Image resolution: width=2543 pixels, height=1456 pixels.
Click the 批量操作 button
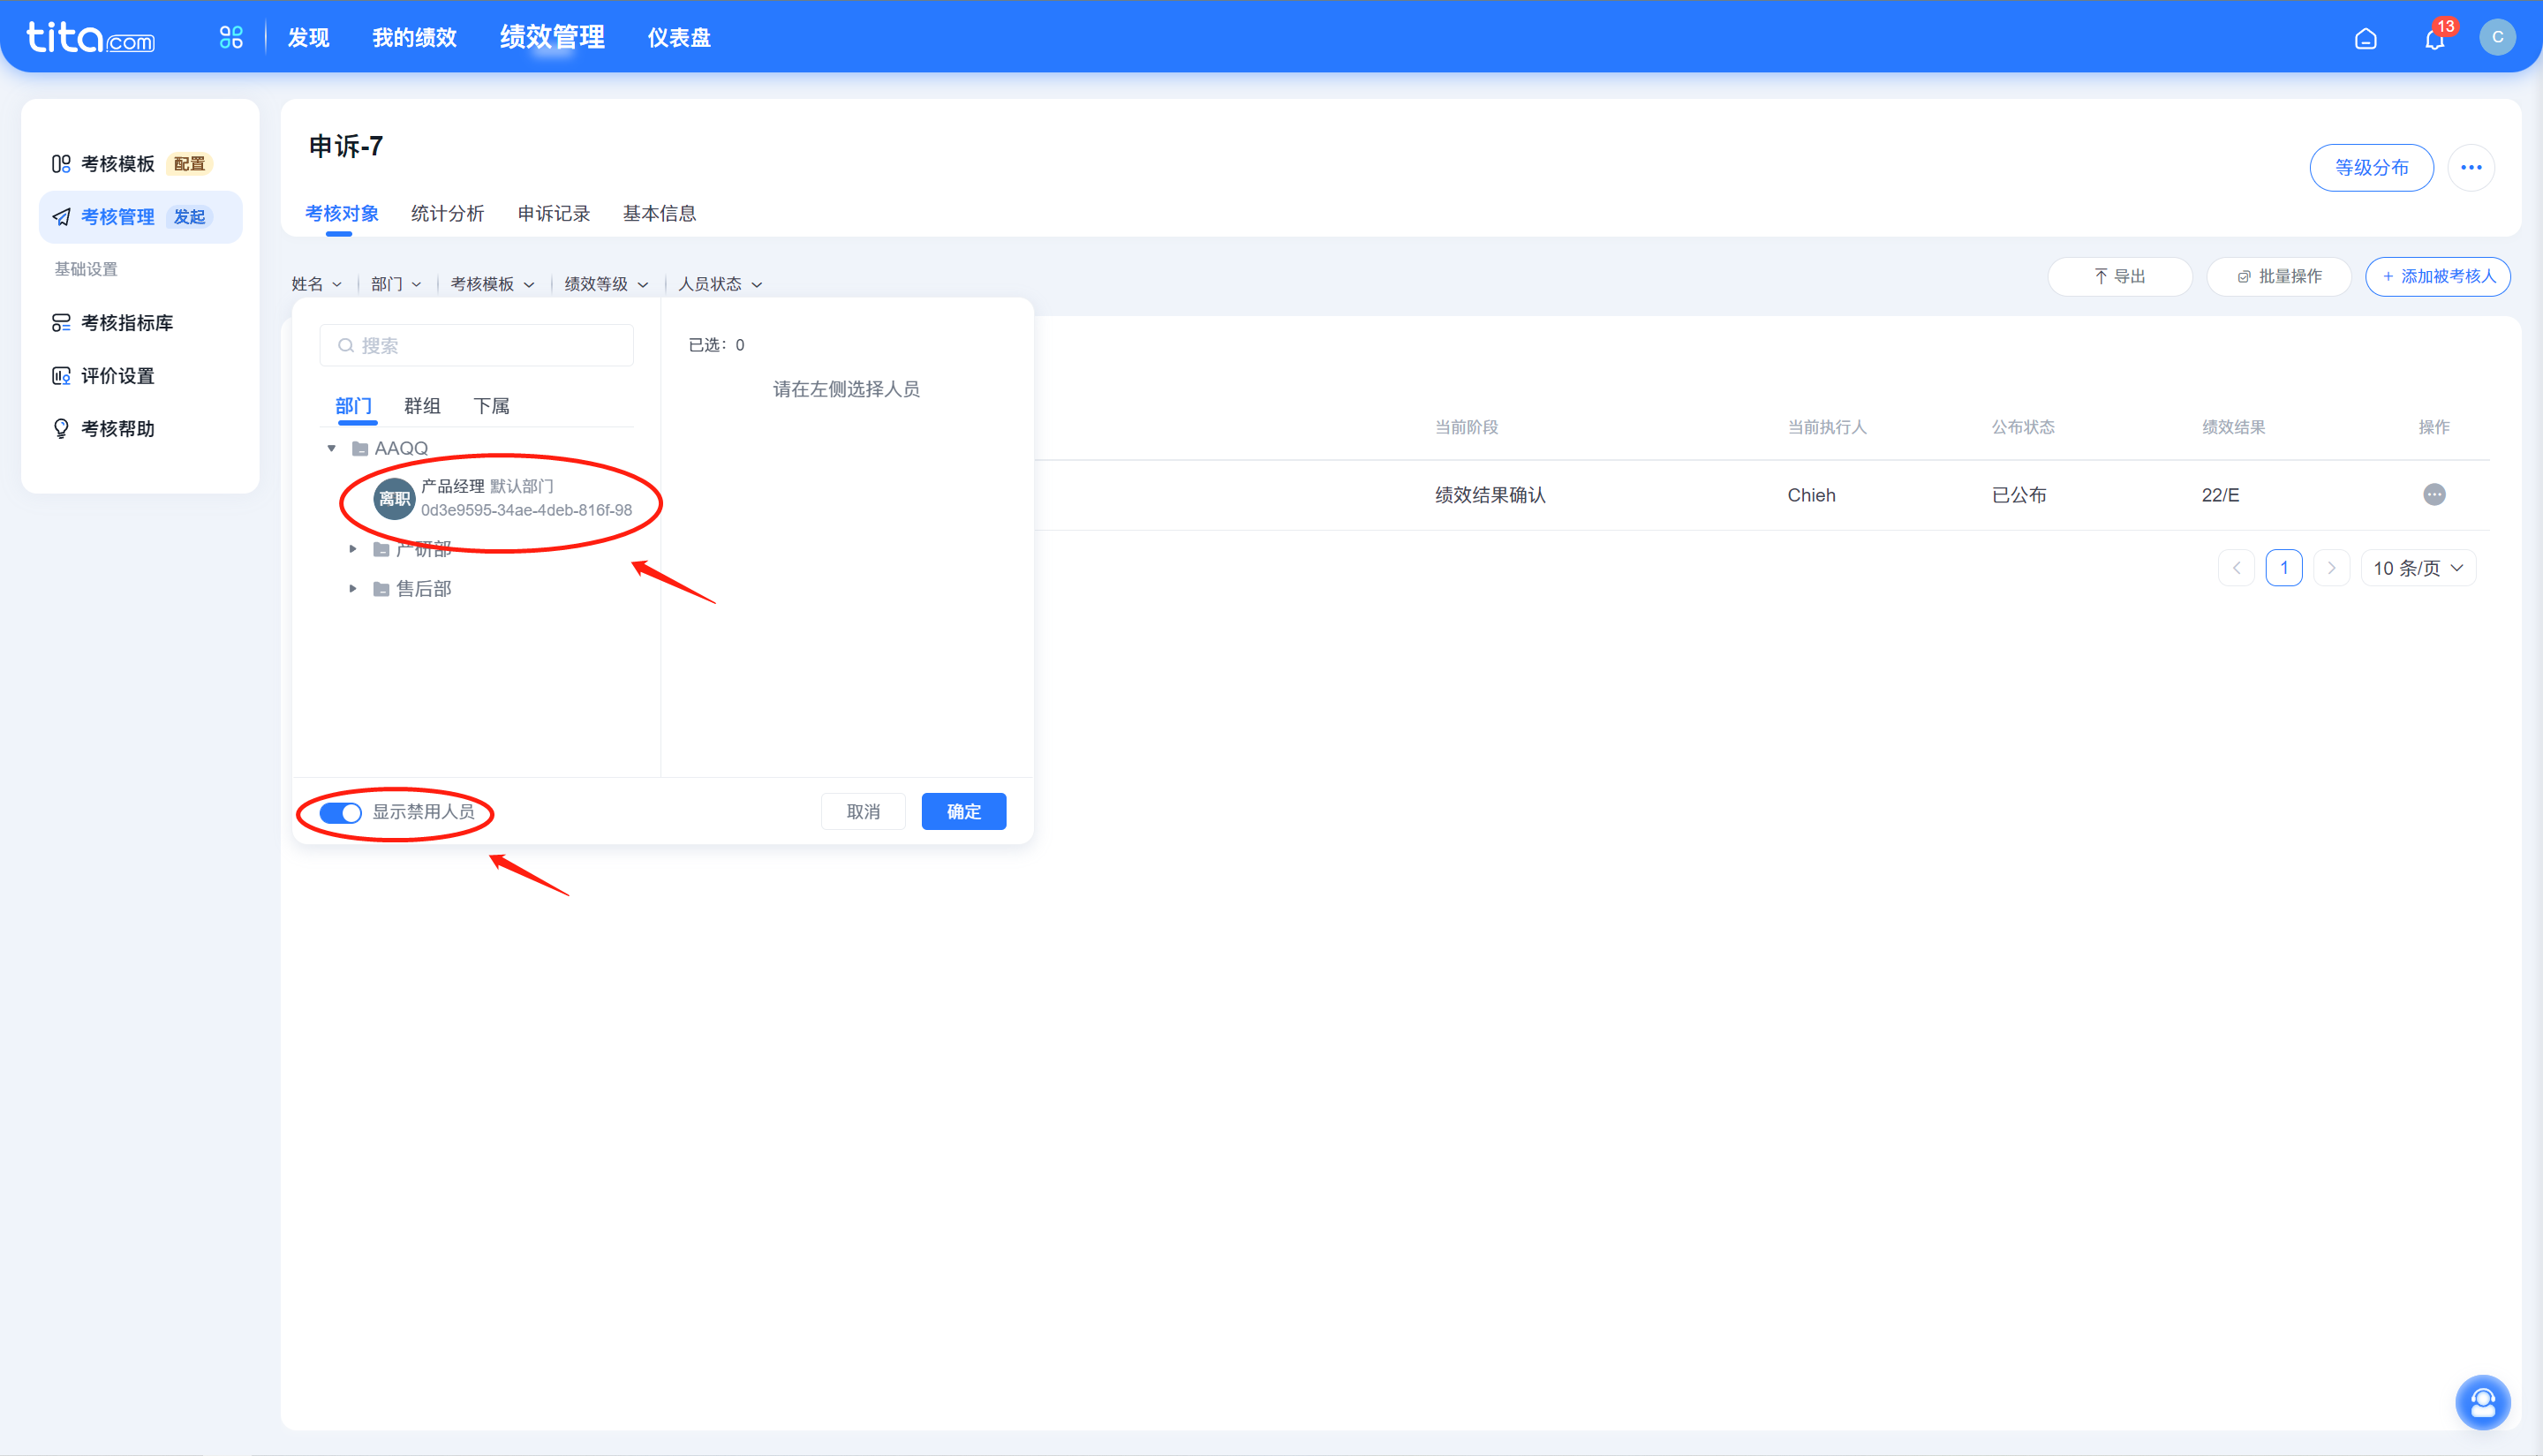pyautogui.click(x=2279, y=277)
